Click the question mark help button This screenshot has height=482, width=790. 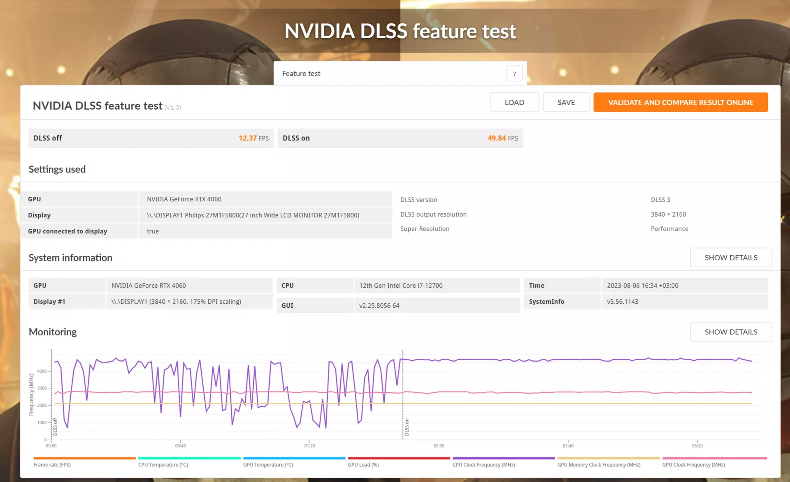(x=514, y=74)
